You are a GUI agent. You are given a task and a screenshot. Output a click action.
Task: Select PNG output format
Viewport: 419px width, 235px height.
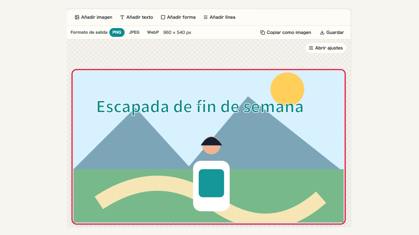pyautogui.click(x=117, y=32)
